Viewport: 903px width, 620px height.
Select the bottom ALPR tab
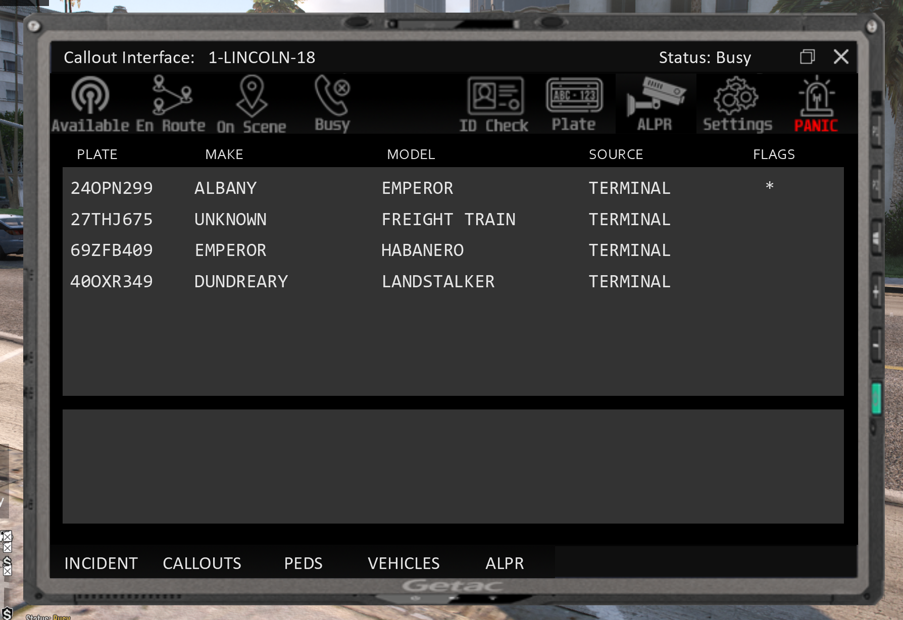point(505,563)
